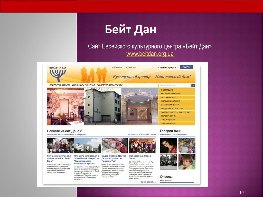Open headline Летние каникулы для ваших детей
Screen dimensions: 263x197
(x=59, y=159)
